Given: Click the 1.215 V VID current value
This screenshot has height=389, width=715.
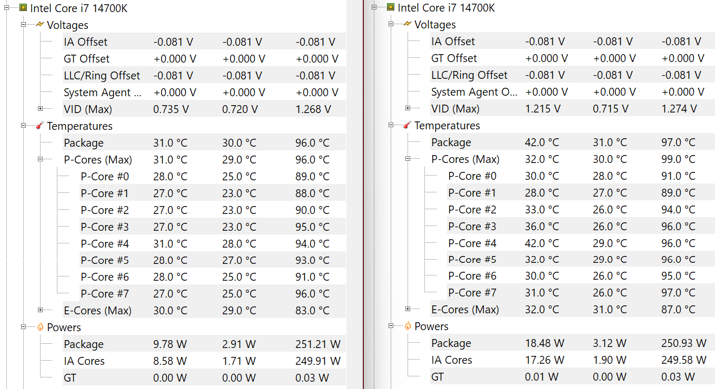Looking at the screenshot, I should (543, 109).
